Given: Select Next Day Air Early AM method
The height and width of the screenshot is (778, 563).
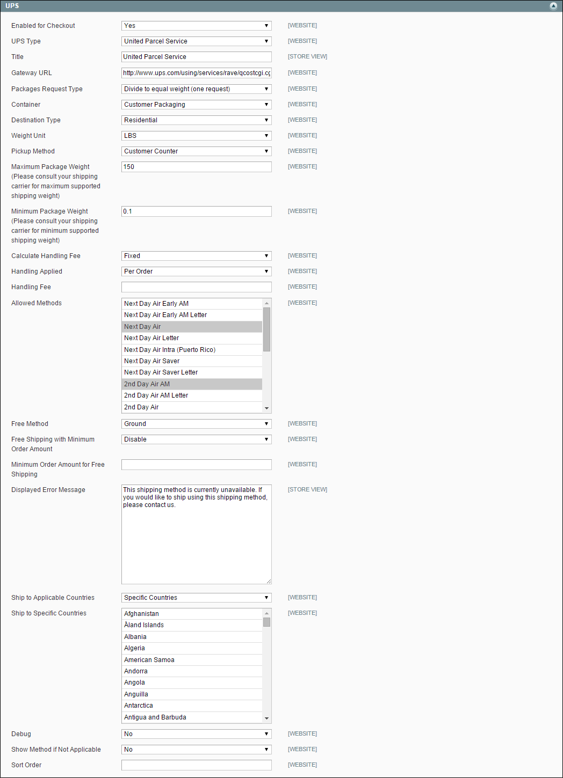Looking at the screenshot, I should pos(192,304).
